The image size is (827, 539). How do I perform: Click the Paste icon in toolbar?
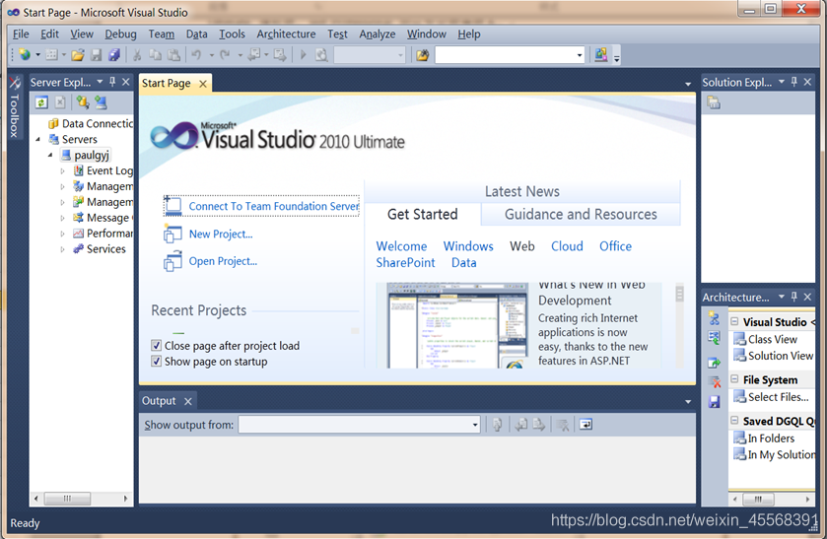tap(173, 55)
